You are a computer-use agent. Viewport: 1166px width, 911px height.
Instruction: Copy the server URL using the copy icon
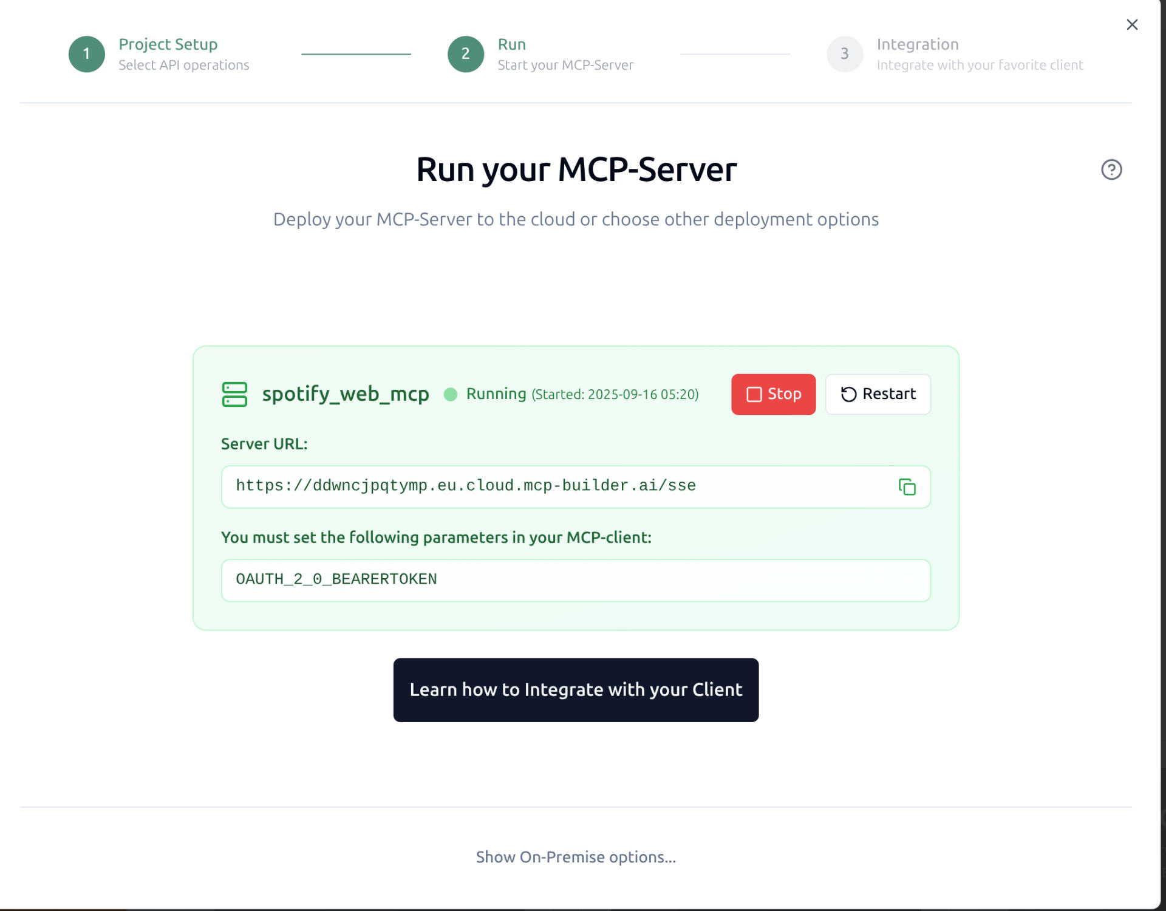(x=907, y=486)
